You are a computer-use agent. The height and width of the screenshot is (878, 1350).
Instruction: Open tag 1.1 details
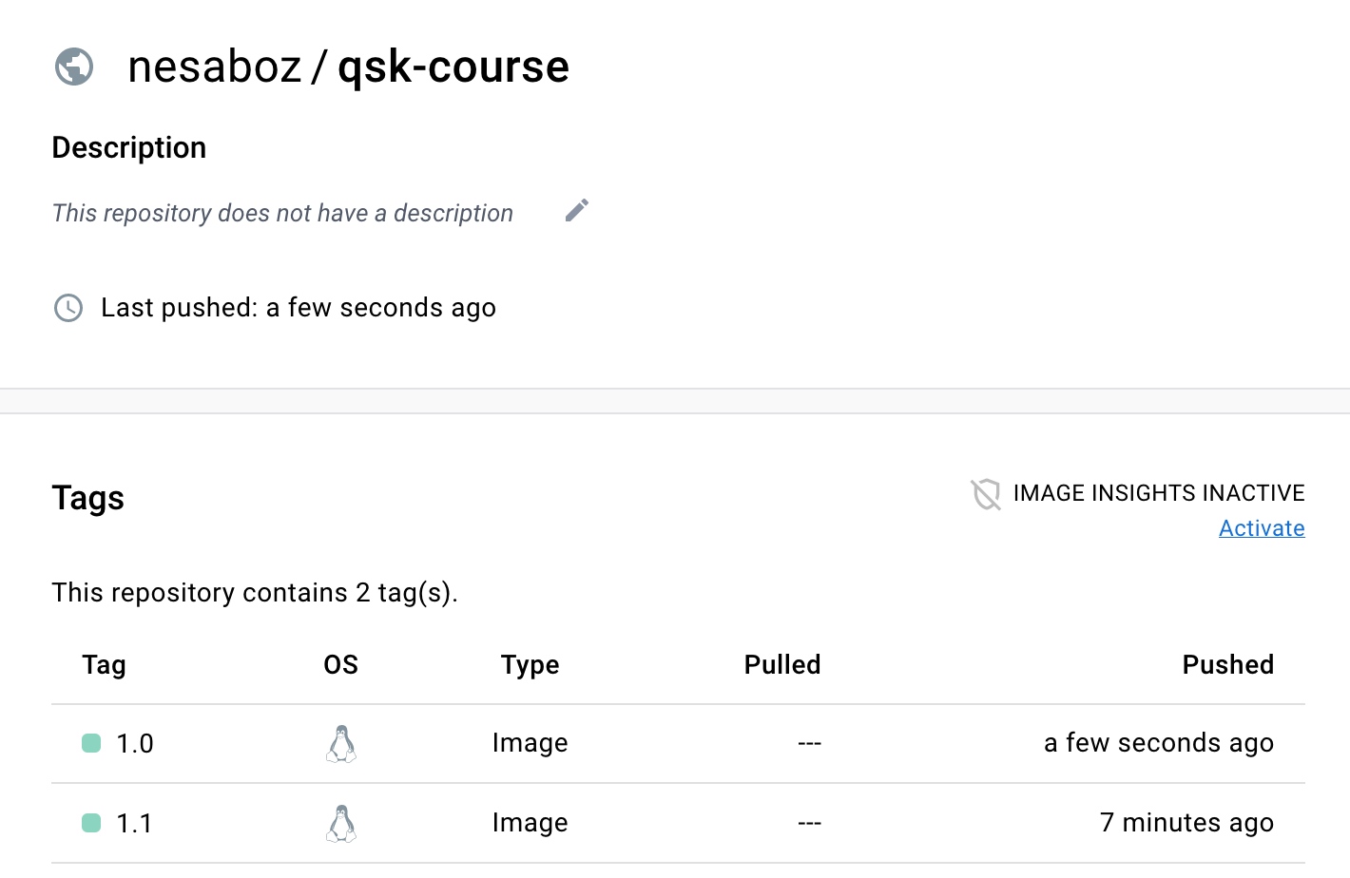click(135, 824)
